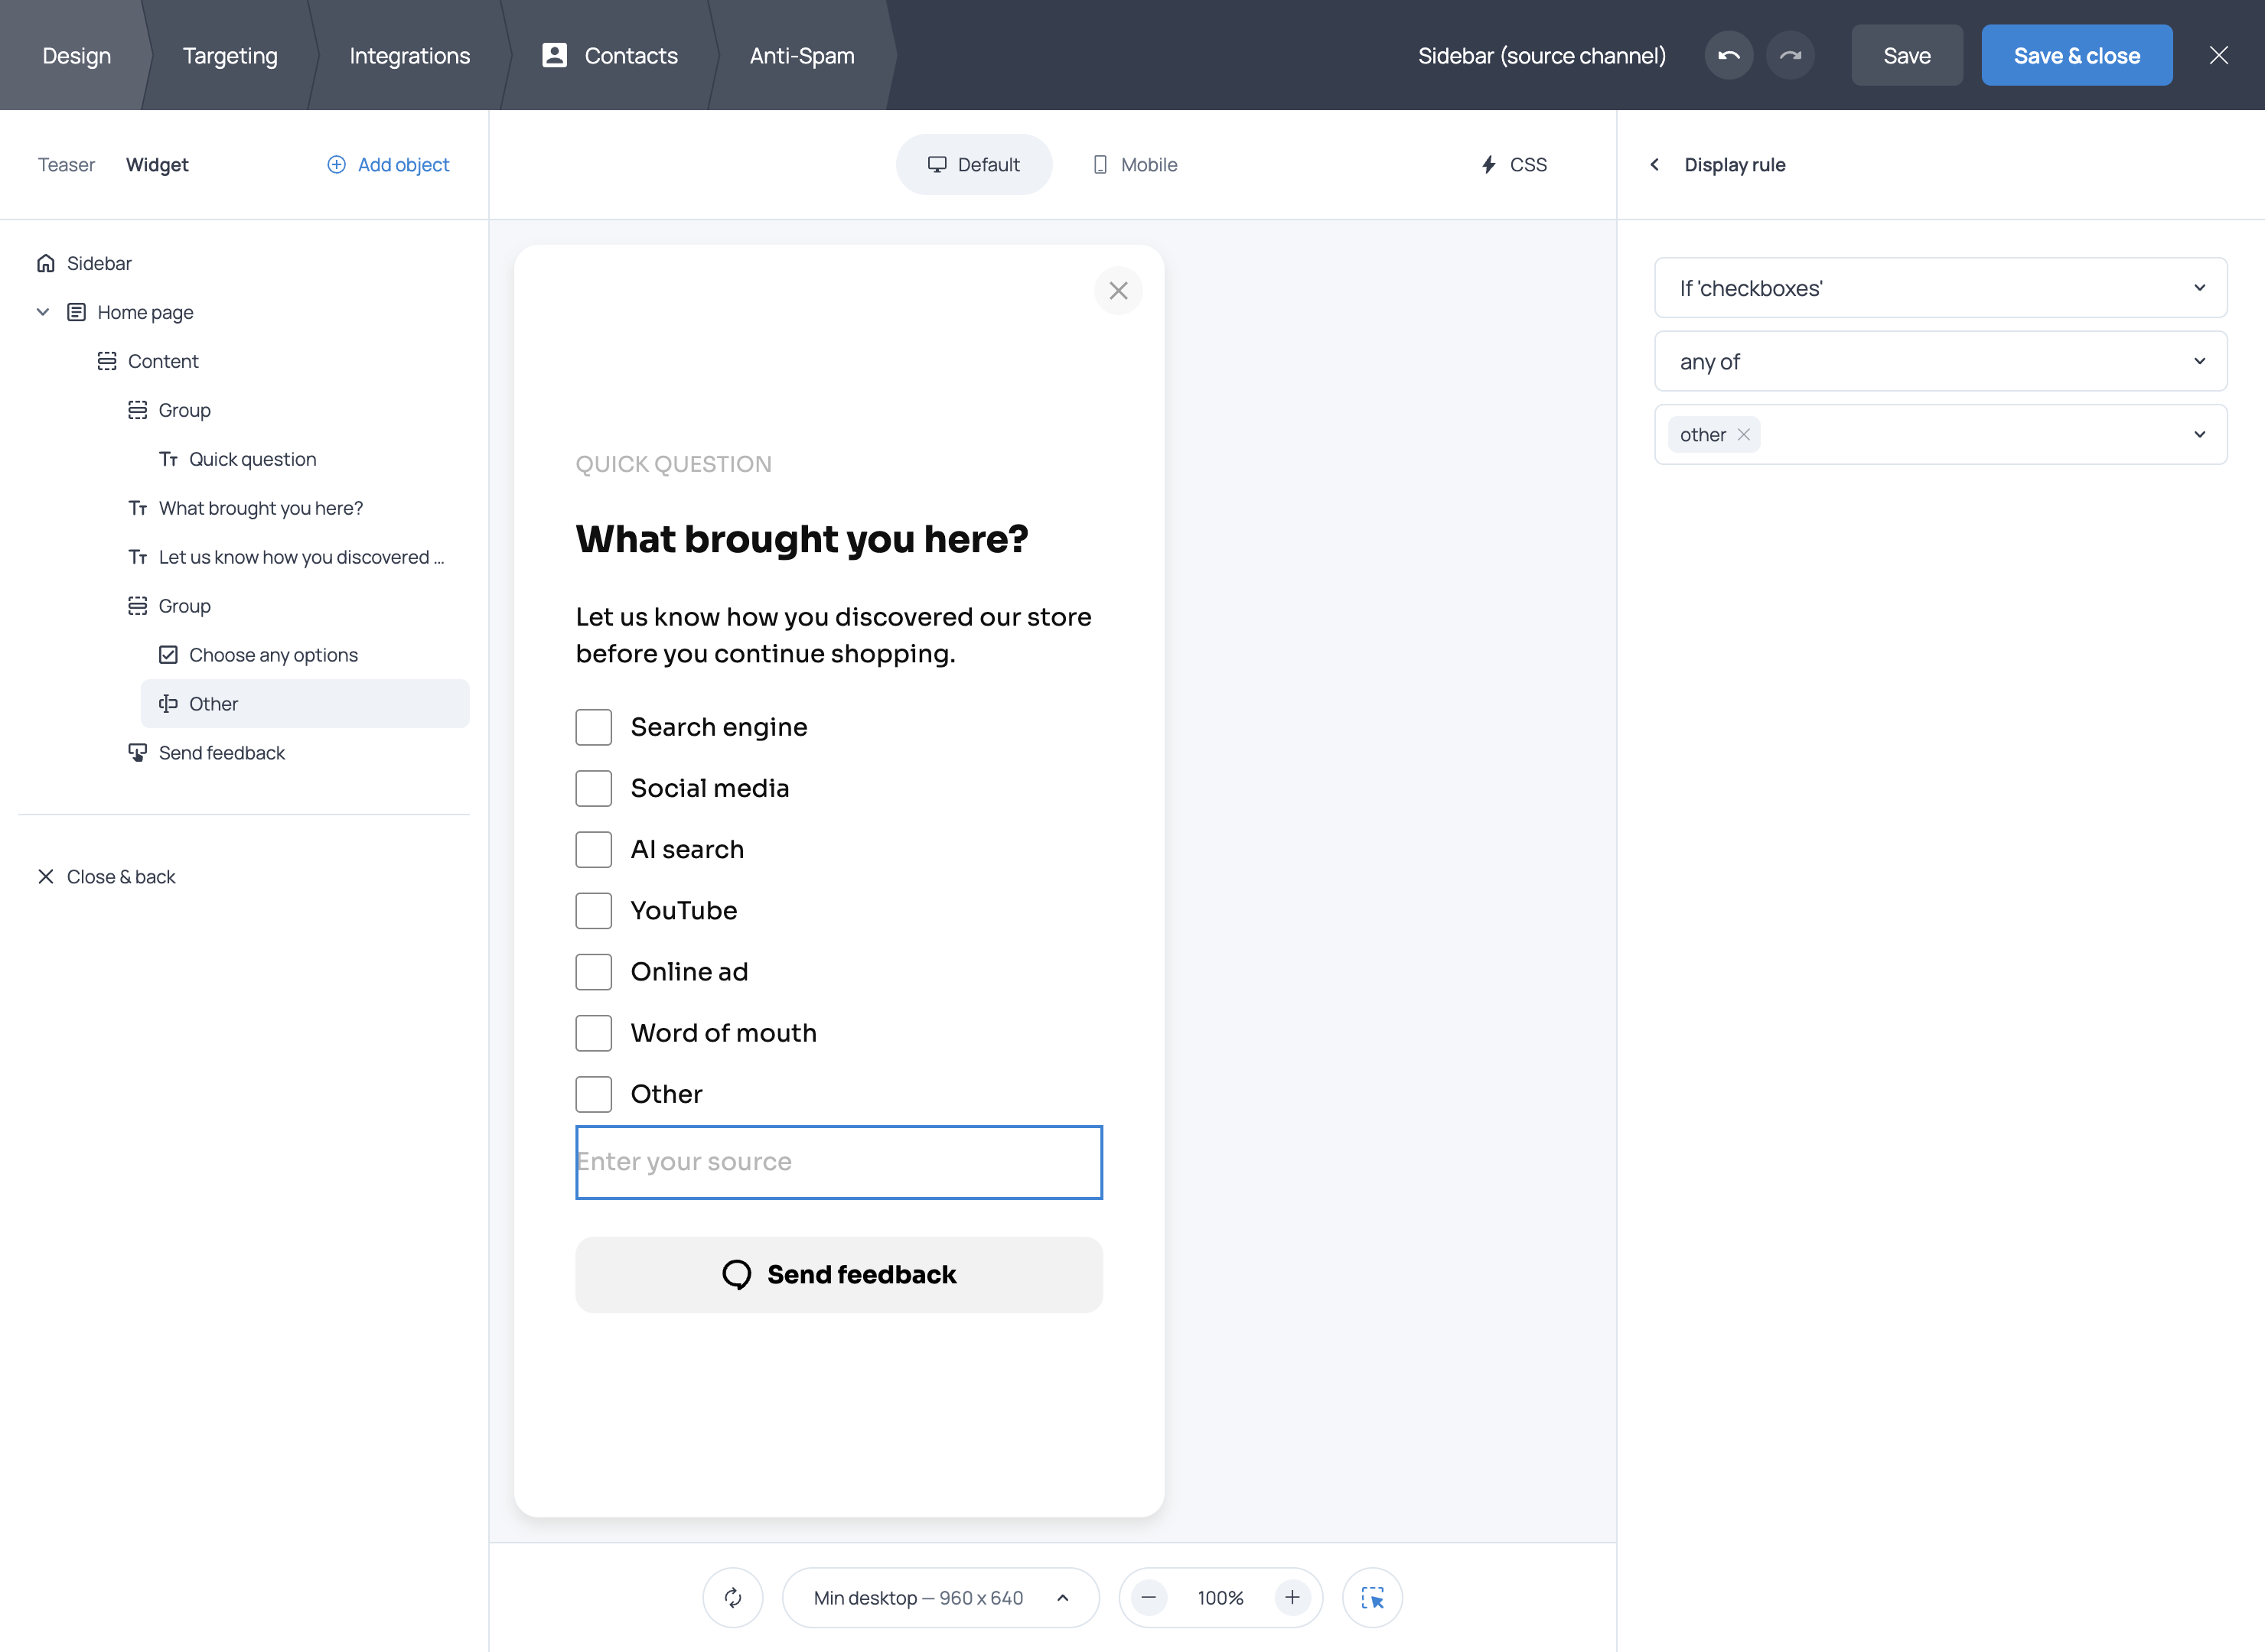
Task: Collapse the Home page tree node
Action: click(x=43, y=312)
